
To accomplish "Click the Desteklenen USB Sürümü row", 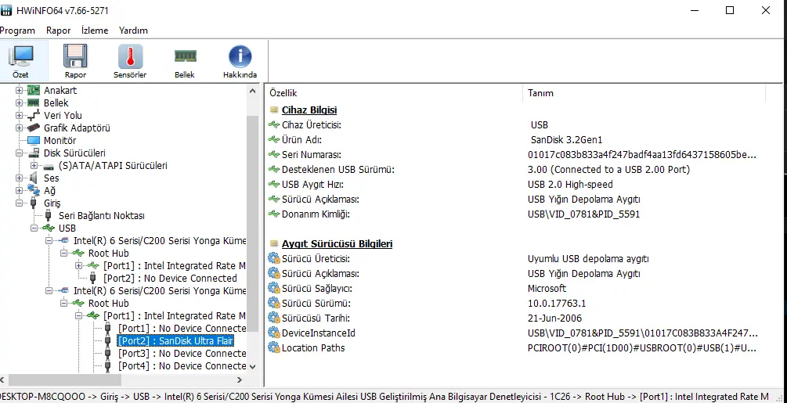I will (x=517, y=170).
